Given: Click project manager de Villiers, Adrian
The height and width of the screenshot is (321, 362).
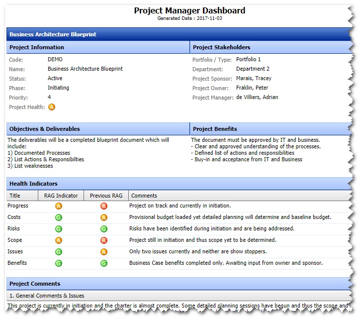Looking at the screenshot, I should click(x=257, y=97).
